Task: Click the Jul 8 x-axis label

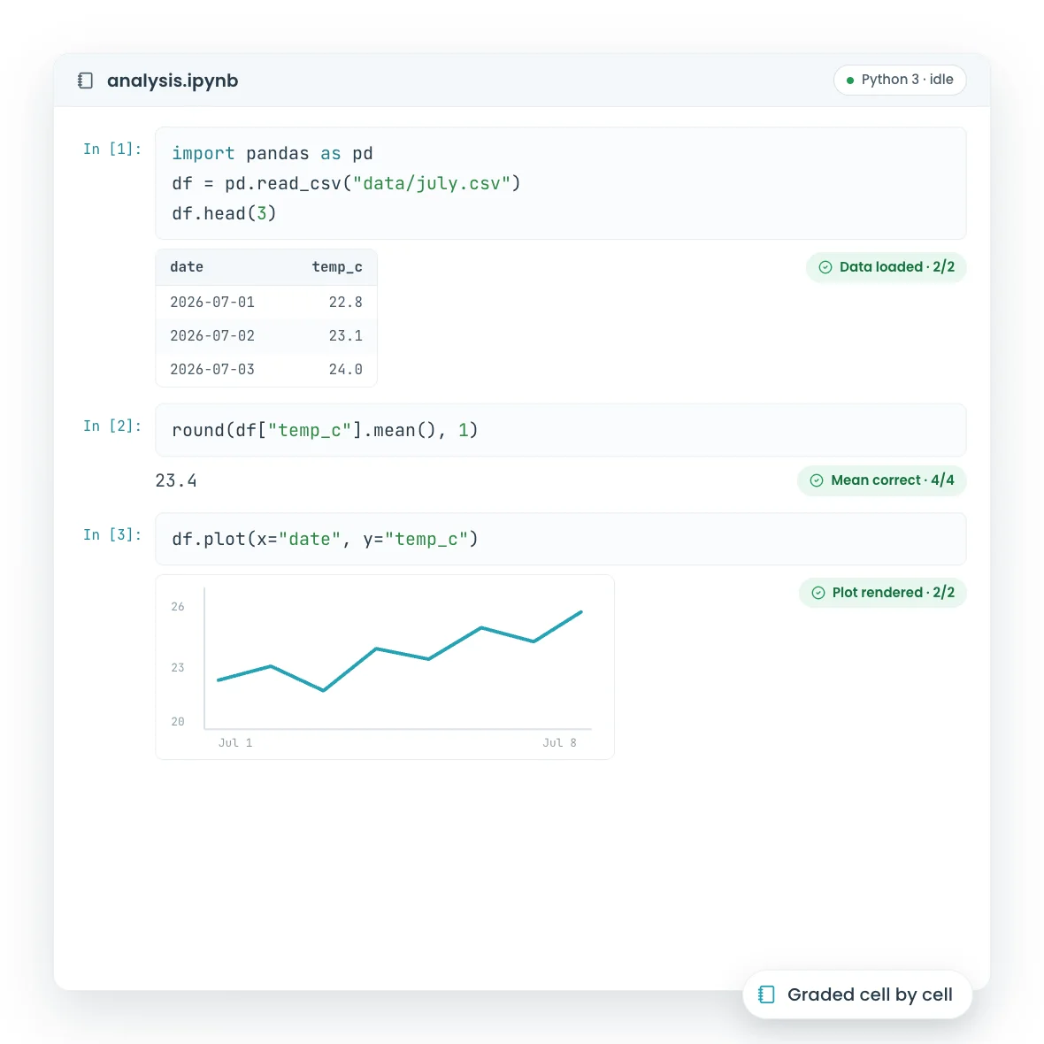Action: click(x=559, y=742)
